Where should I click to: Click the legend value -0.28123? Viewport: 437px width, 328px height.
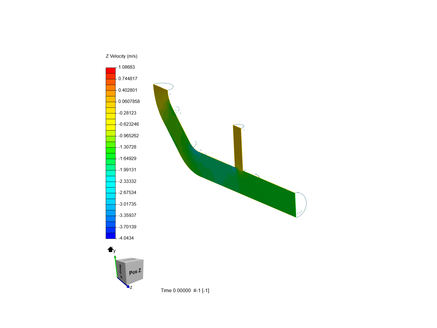coord(127,113)
